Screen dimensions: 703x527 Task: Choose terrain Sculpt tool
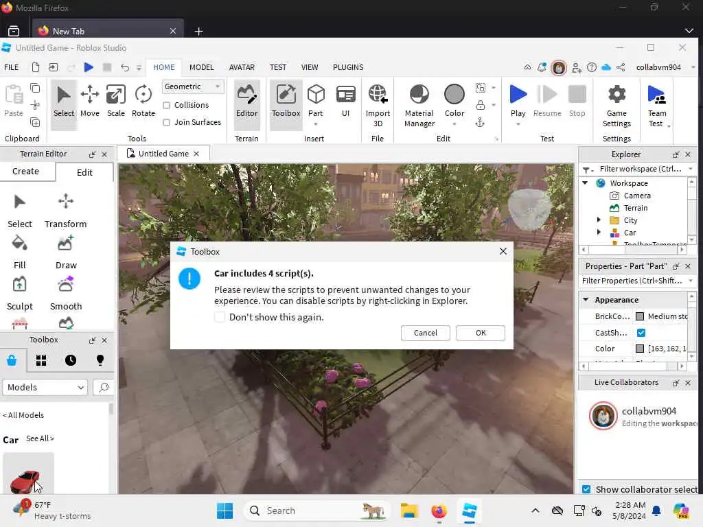click(20, 294)
